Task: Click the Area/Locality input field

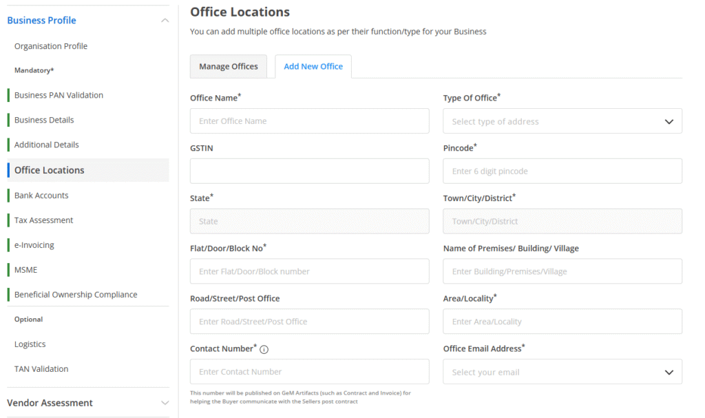Action: click(x=562, y=322)
